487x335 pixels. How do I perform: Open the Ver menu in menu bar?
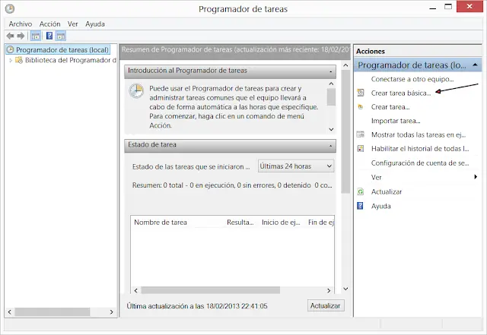tap(73, 24)
